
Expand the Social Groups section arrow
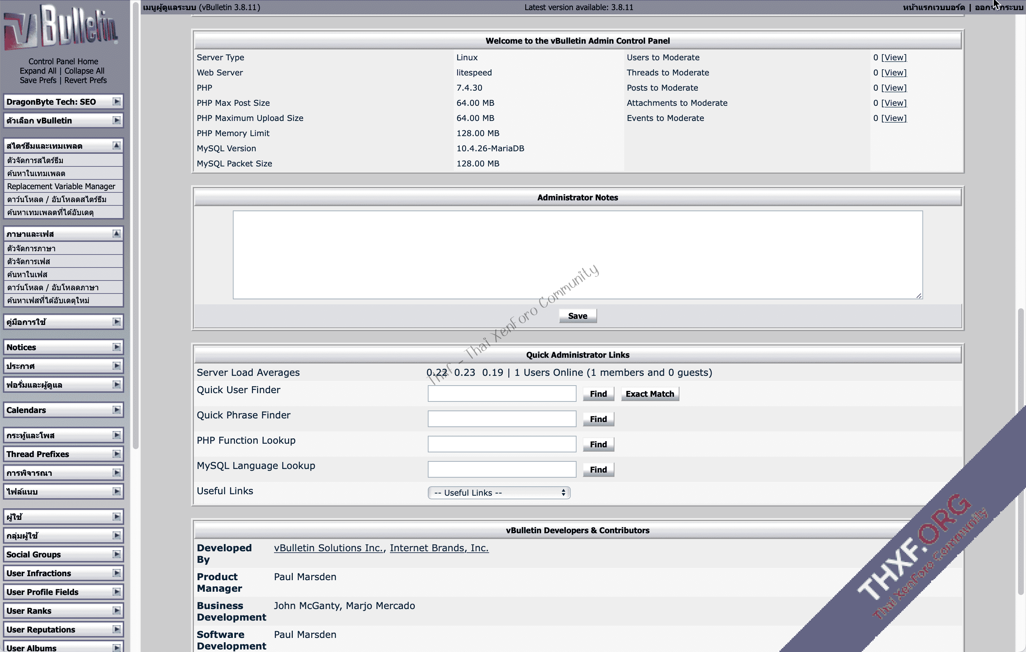tap(116, 554)
